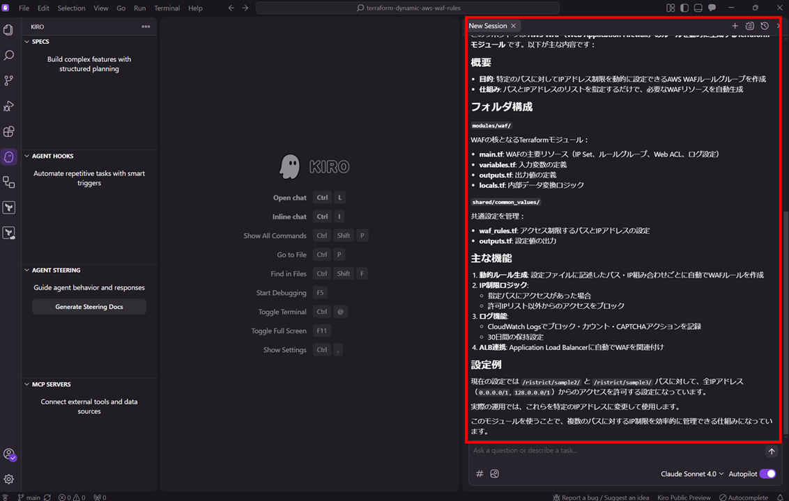The width and height of the screenshot is (789, 501).
Task: Open the Selection menu
Action: click(x=72, y=8)
